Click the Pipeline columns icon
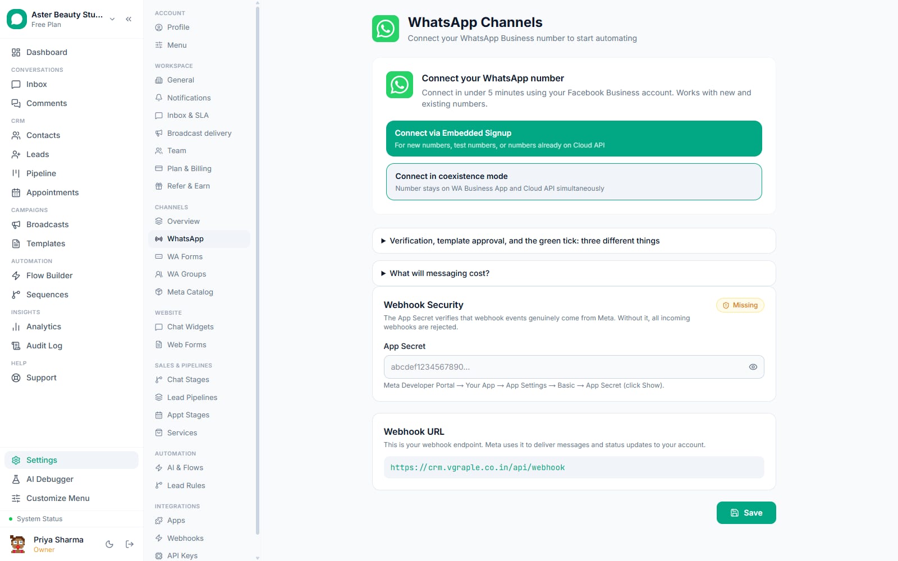Viewport: 898px width, 561px height. pyautogui.click(x=16, y=173)
